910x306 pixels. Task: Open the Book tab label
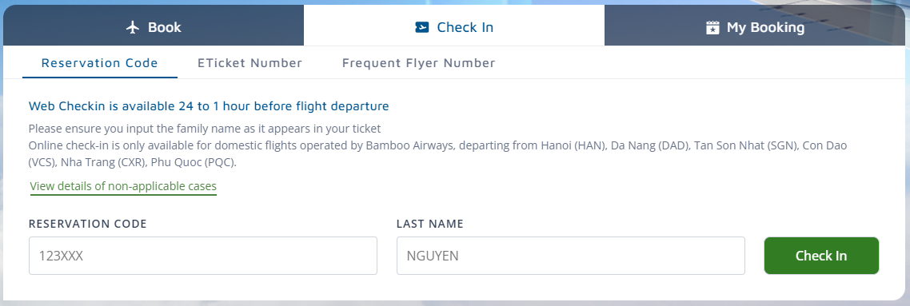click(x=164, y=27)
